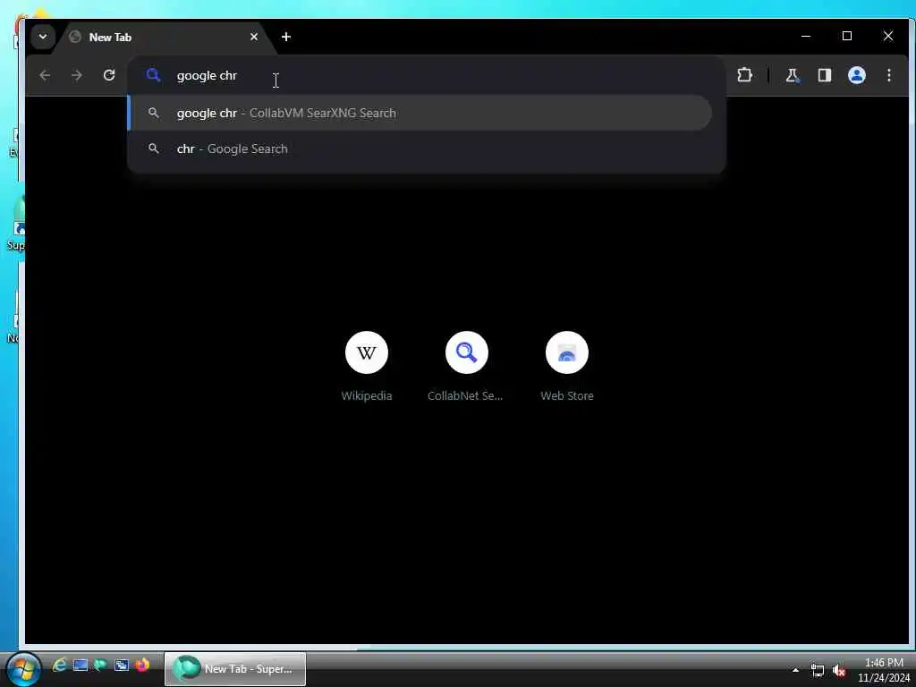The width and height of the screenshot is (916, 687).
Task: Open the three-dot browser menu
Action: [x=888, y=75]
